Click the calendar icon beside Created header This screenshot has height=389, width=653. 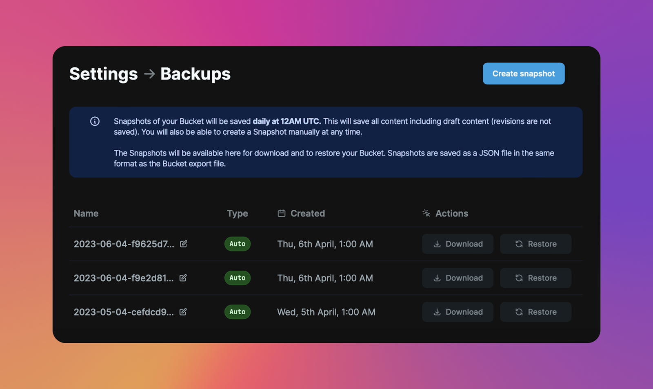click(x=282, y=213)
